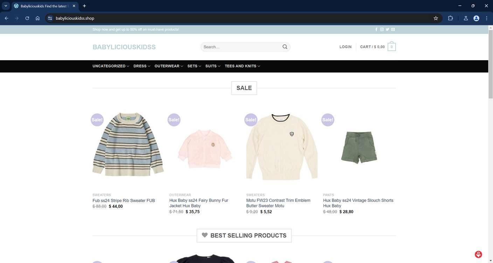Expand the Dress menu
Image resolution: width=493 pixels, height=263 pixels.
click(x=142, y=66)
